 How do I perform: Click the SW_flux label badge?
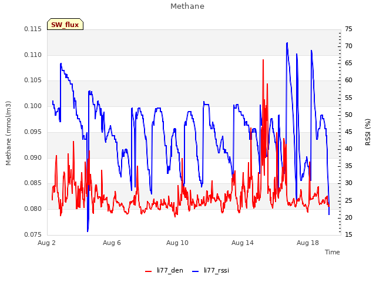point(65,24)
